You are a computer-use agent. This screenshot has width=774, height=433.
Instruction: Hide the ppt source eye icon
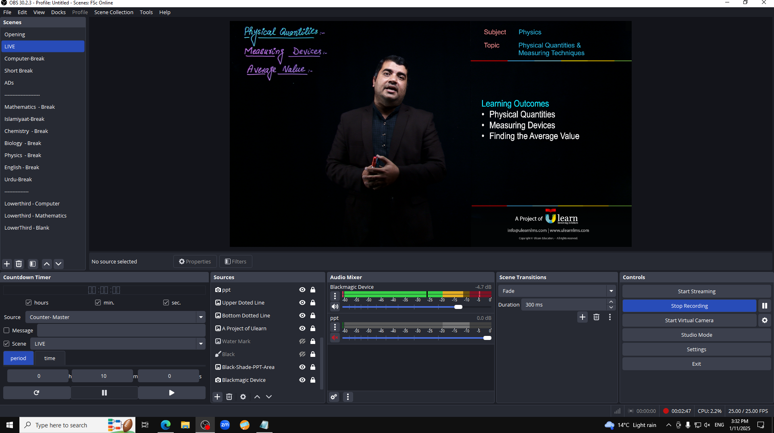[x=302, y=290]
